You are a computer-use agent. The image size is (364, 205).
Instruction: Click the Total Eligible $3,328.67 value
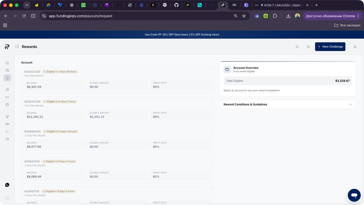342,81
